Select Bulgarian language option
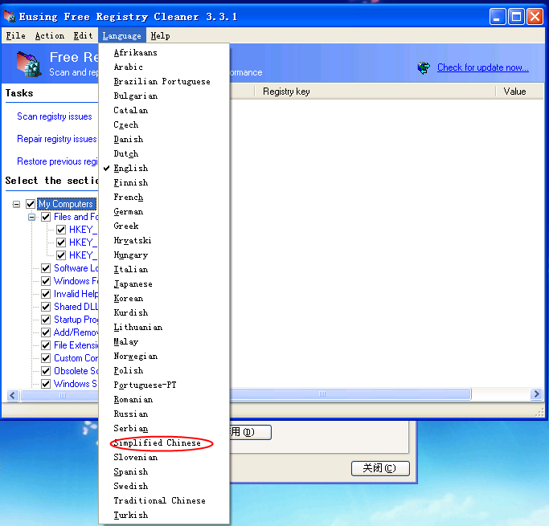 click(x=164, y=96)
